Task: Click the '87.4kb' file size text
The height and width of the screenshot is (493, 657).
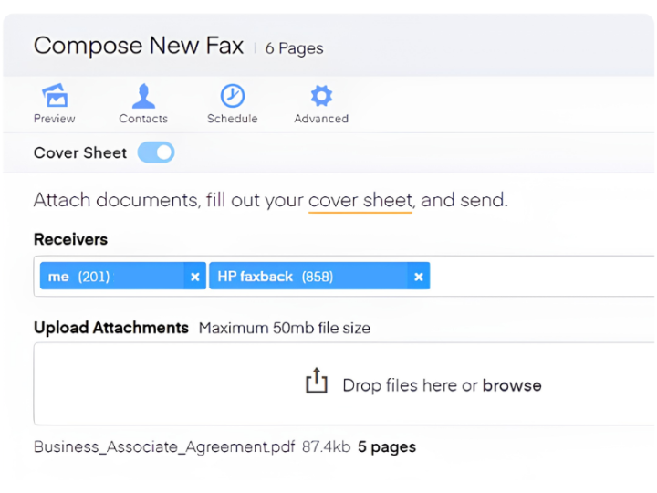Action: 326,446
